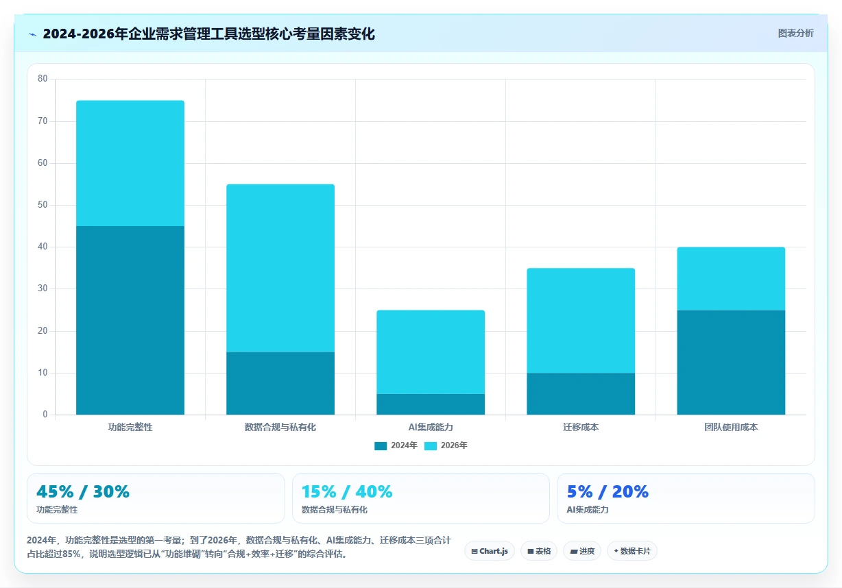Click the 2024年 segment of 团队使用成本 bar

click(x=731, y=363)
